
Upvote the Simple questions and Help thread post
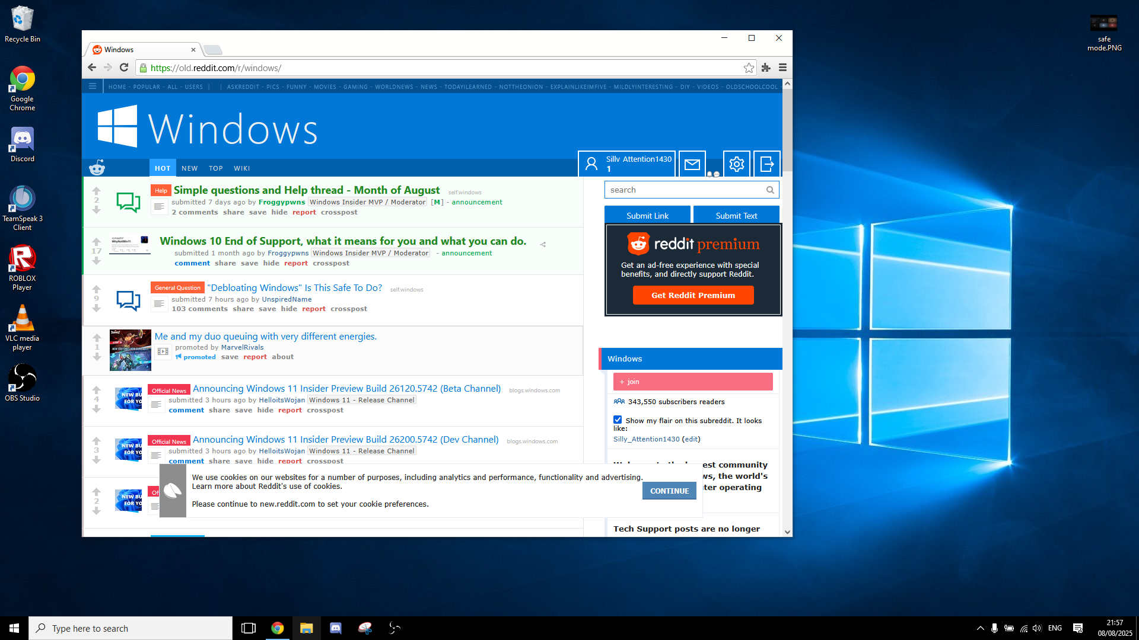coord(97,191)
